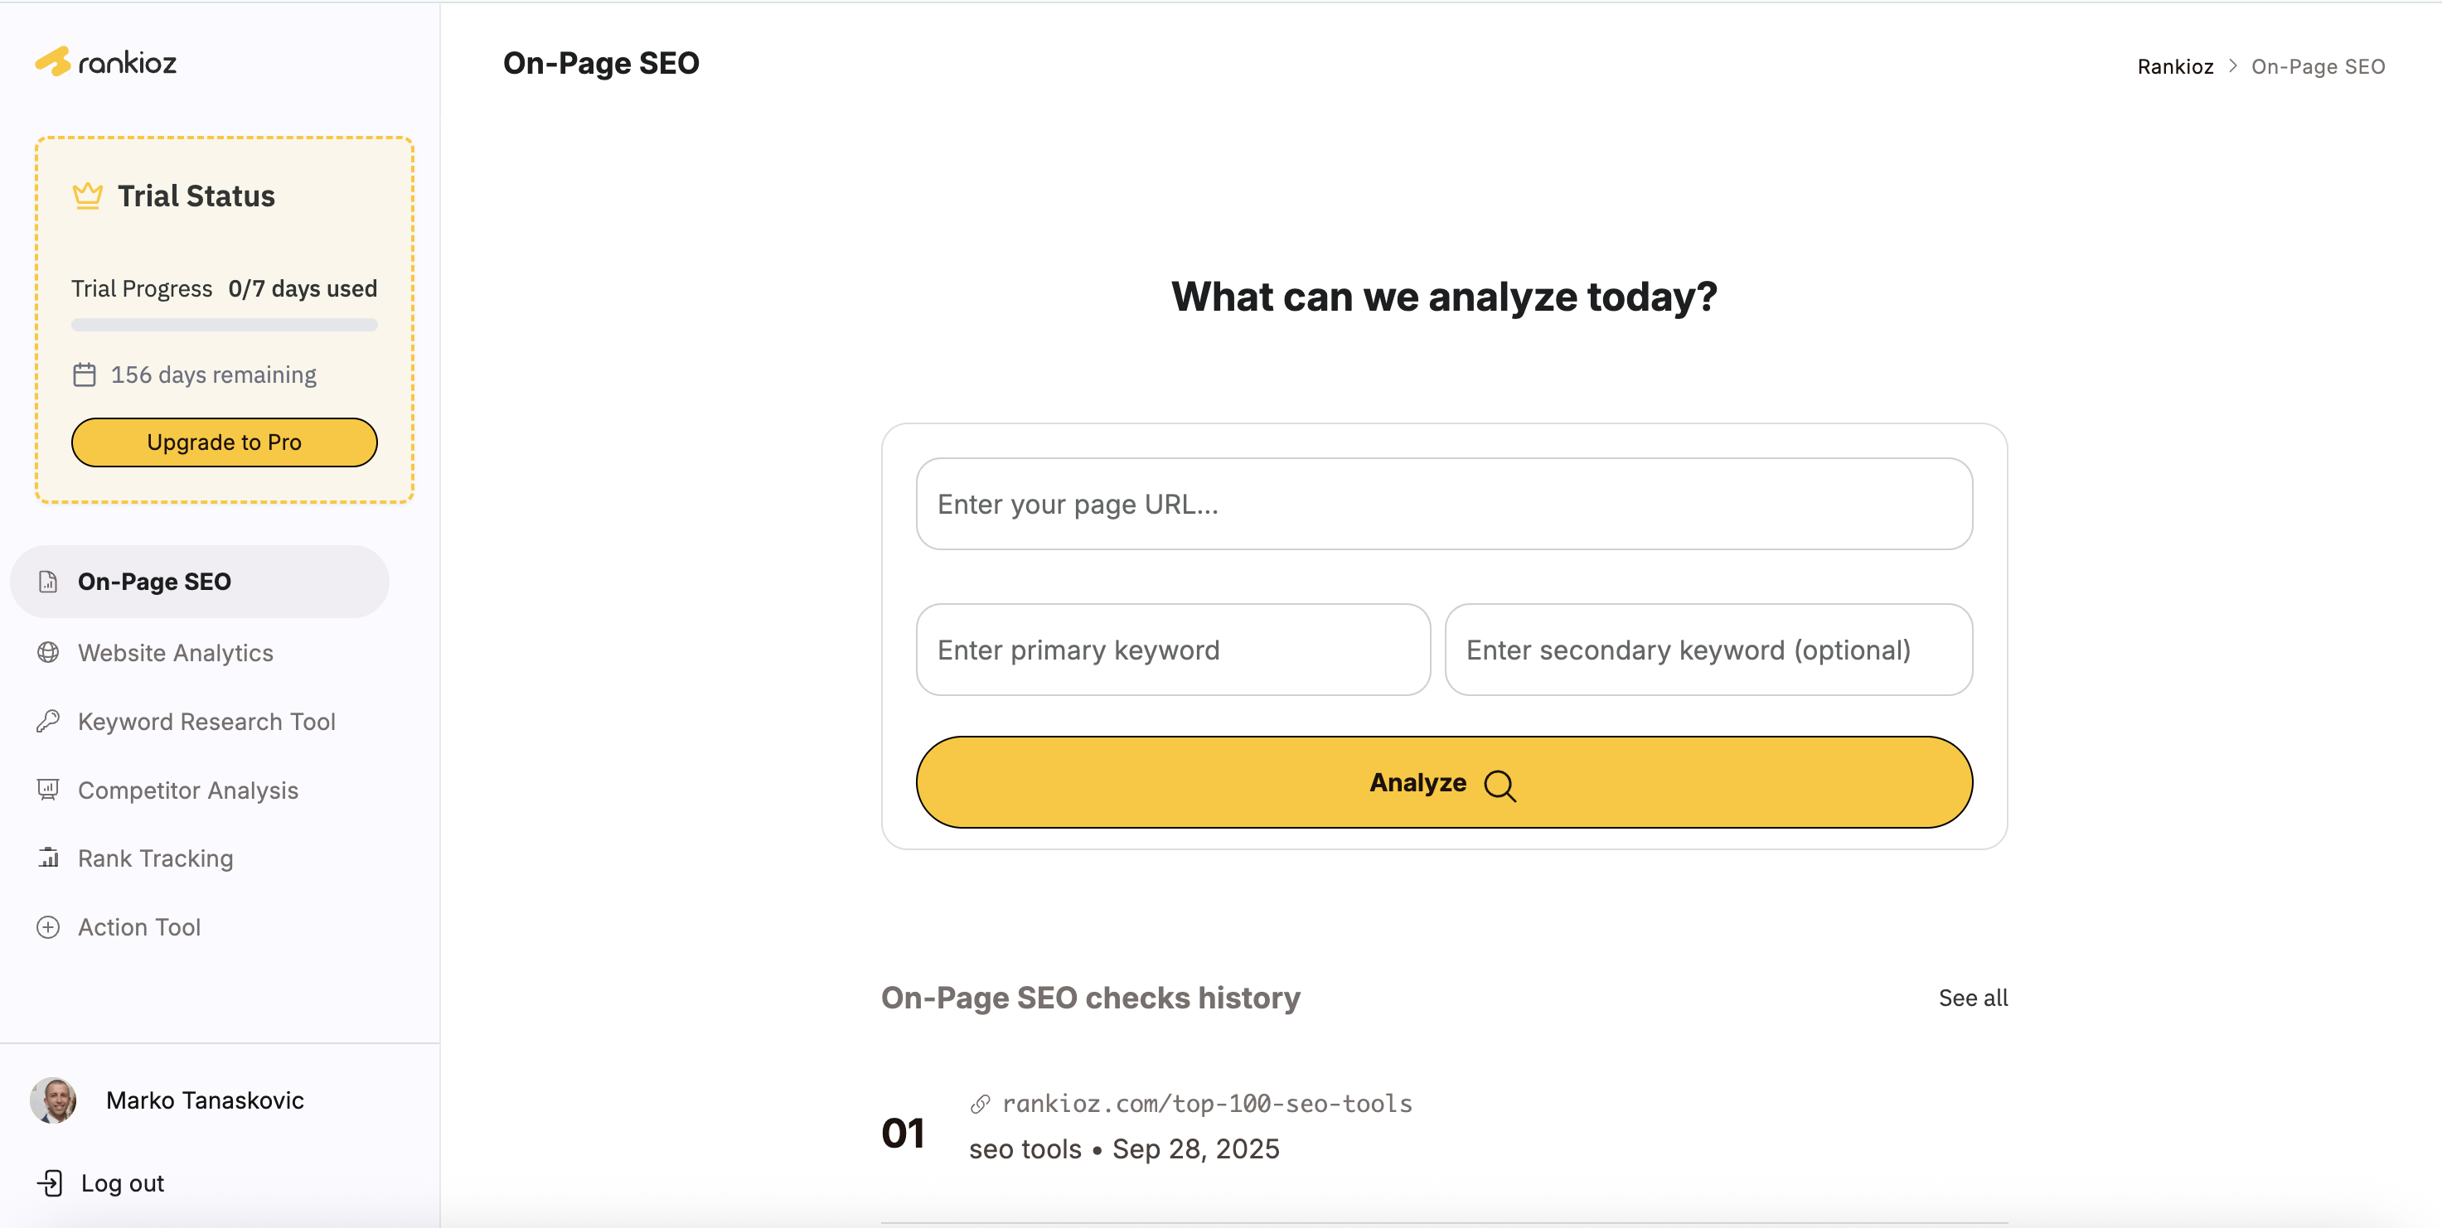This screenshot has width=2442, height=1228.
Task: Click the Trial Status crown icon
Action: pos(87,196)
